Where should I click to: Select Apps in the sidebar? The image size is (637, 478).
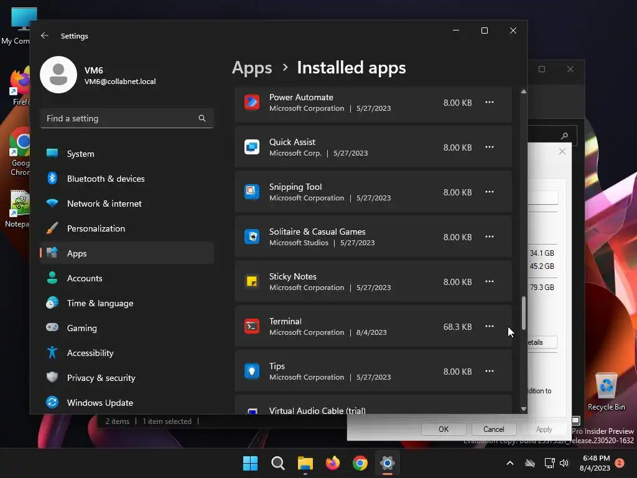pos(127,253)
